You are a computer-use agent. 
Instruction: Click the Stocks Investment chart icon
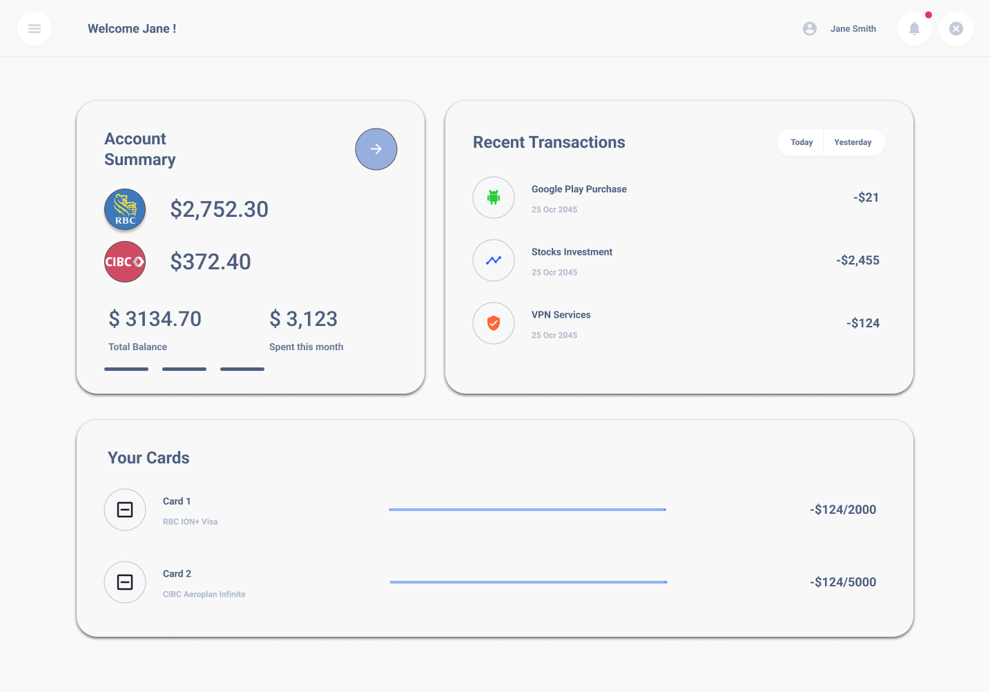tap(494, 260)
